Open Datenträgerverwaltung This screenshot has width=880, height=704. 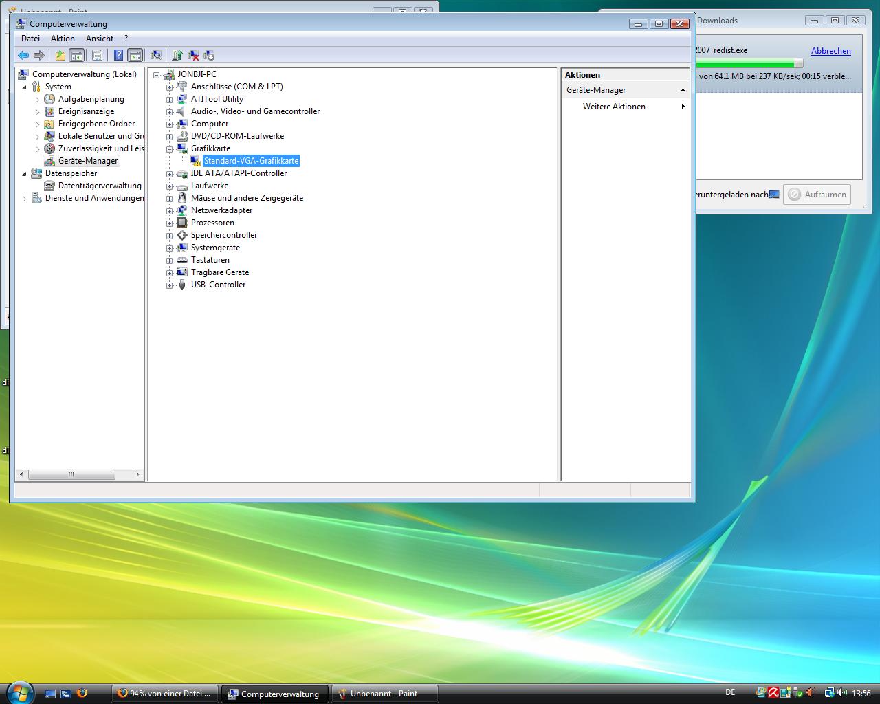click(100, 186)
